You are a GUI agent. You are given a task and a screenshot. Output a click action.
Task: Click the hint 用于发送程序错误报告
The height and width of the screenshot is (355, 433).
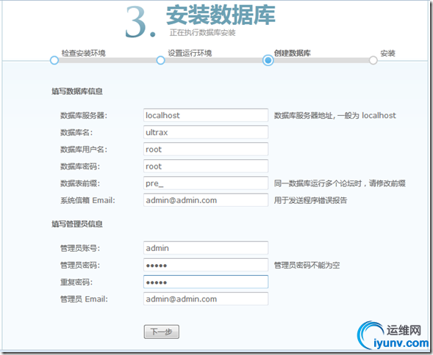tap(310, 200)
